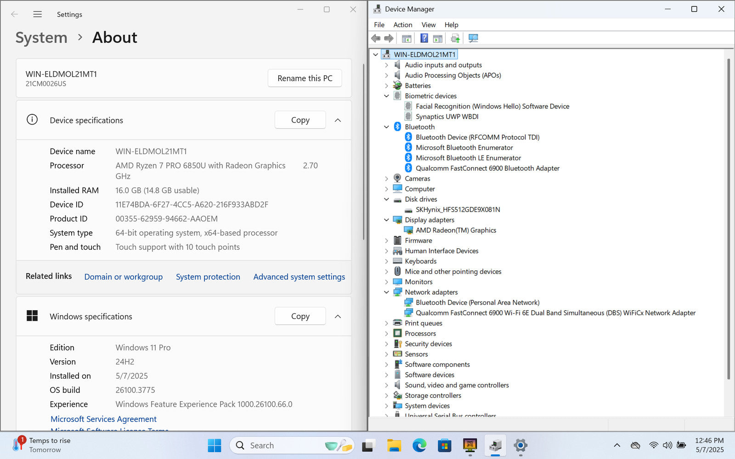
Task: Expand the Batteries node
Action: coord(386,86)
